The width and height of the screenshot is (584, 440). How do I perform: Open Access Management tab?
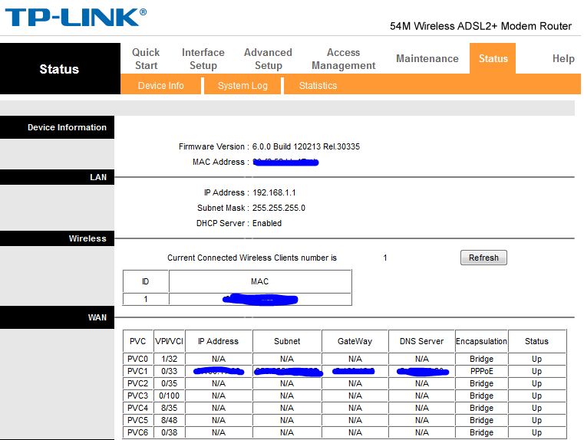click(343, 59)
